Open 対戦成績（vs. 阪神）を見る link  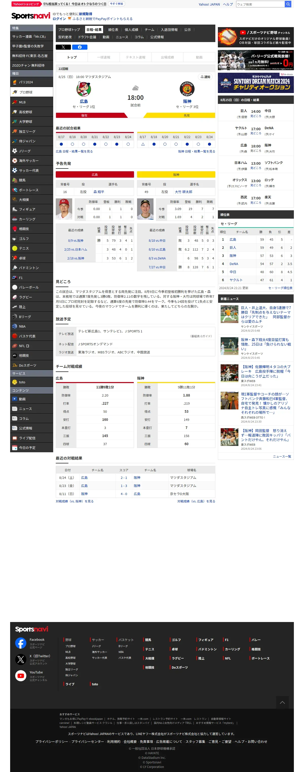click(x=74, y=501)
